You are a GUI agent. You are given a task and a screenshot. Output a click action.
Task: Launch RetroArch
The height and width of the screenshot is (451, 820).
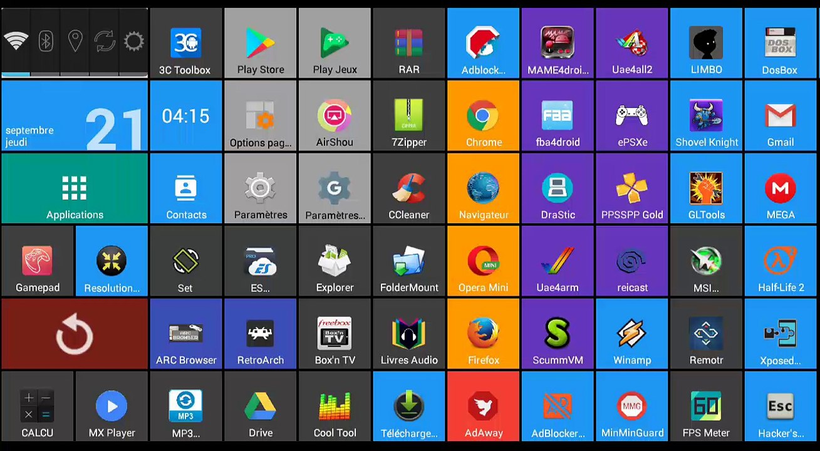(260, 334)
